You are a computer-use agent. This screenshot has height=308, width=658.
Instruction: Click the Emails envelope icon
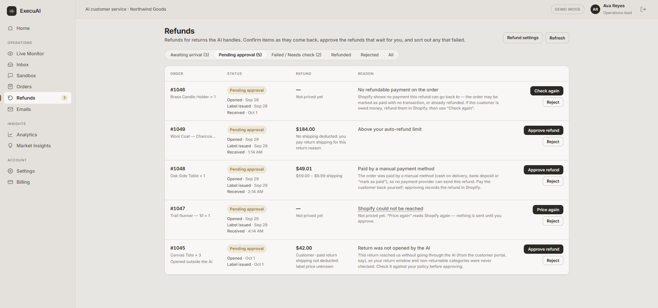coord(10,109)
